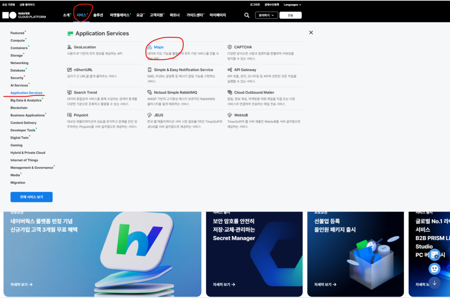Open the Secret Manager banner 자세히 보기

click(224, 284)
